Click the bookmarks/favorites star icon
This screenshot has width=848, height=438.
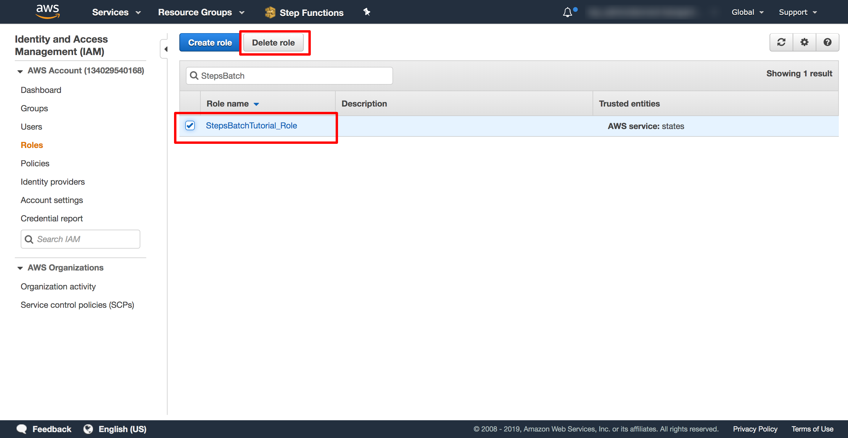pos(366,11)
